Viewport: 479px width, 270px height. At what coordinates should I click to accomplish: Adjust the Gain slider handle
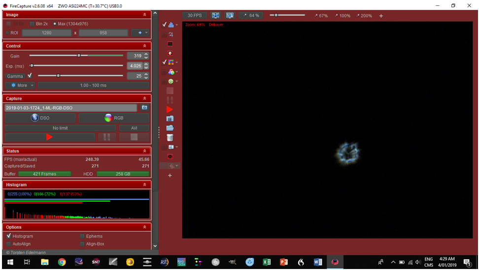(79, 56)
